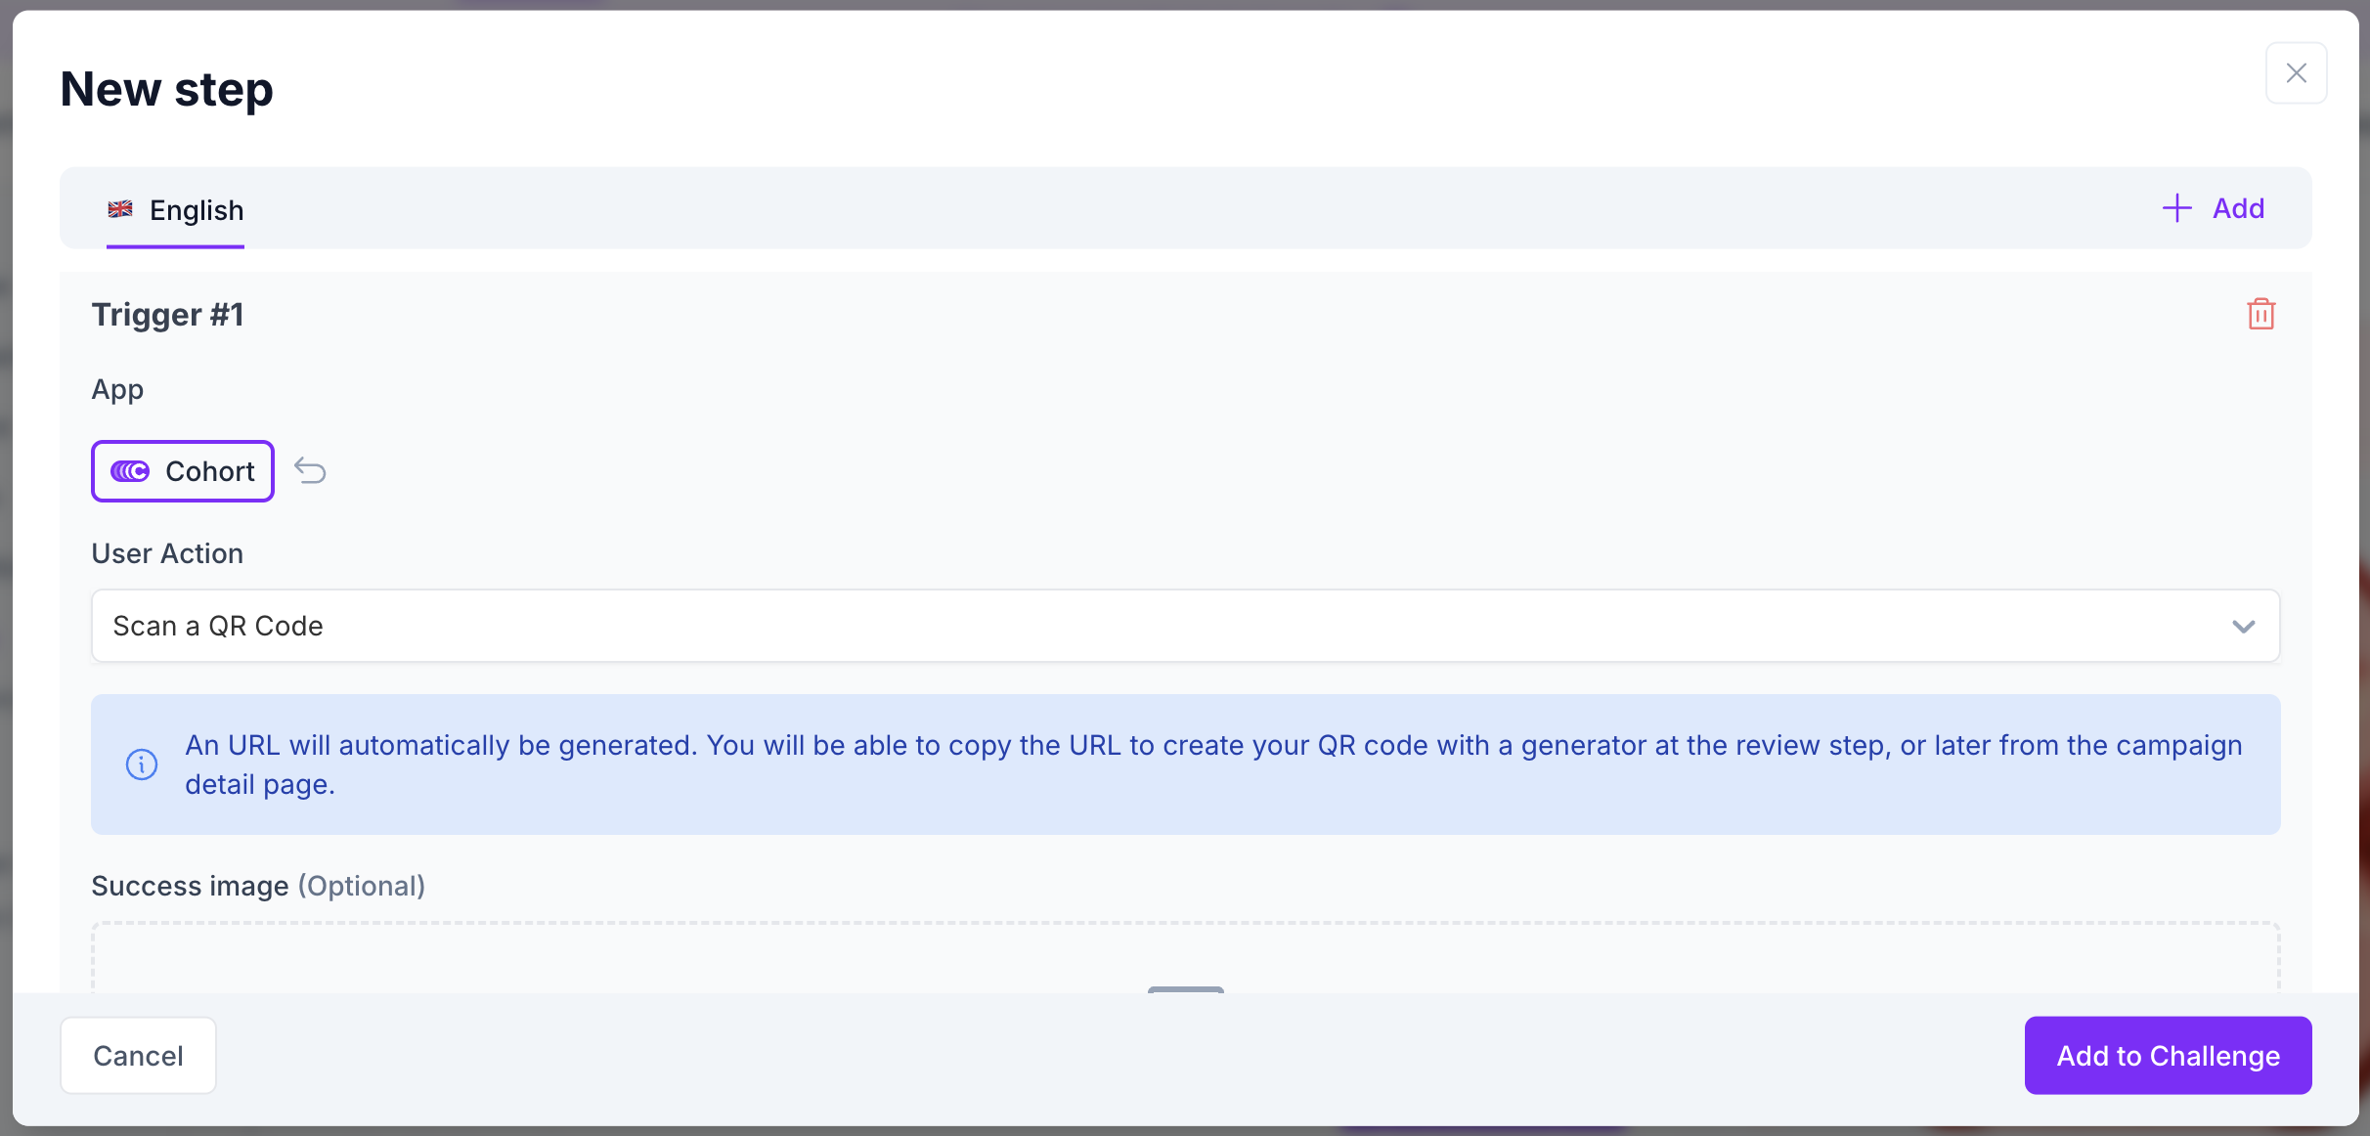The width and height of the screenshot is (2370, 1136).
Task: Click the URL generation info banner text
Action: tap(1212, 765)
